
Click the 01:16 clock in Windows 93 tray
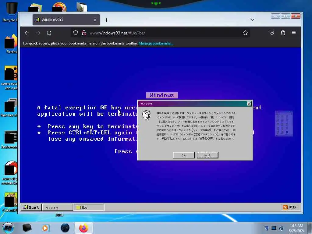pos(292,207)
